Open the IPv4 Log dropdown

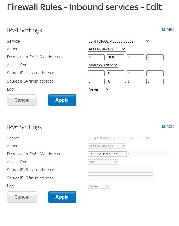pyautogui.click(x=99, y=89)
